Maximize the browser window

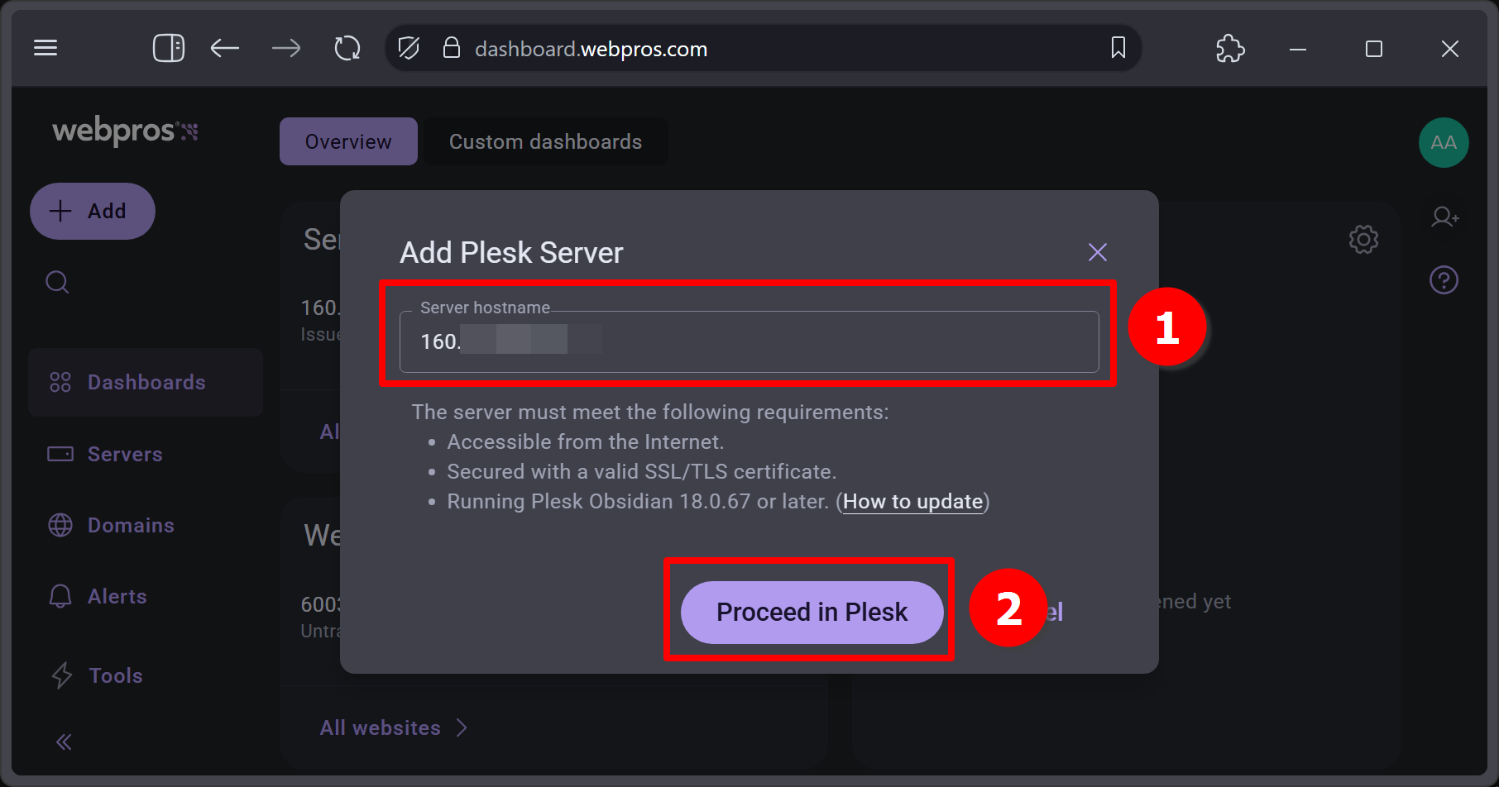coord(1374,49)
